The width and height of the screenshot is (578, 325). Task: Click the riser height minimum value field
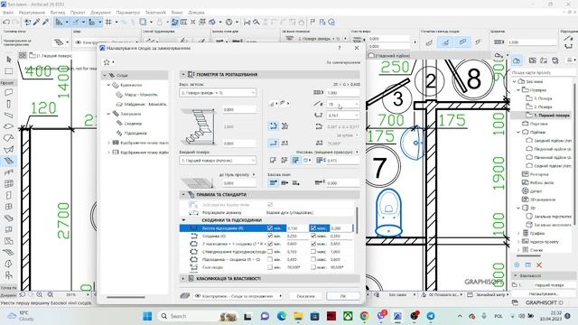pos(297,228)
